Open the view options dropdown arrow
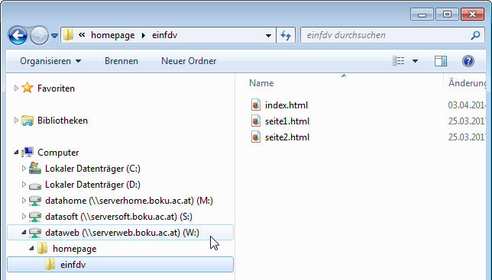Image resolution: width=492 pixels, height=280 pixels. coord(415,61)
